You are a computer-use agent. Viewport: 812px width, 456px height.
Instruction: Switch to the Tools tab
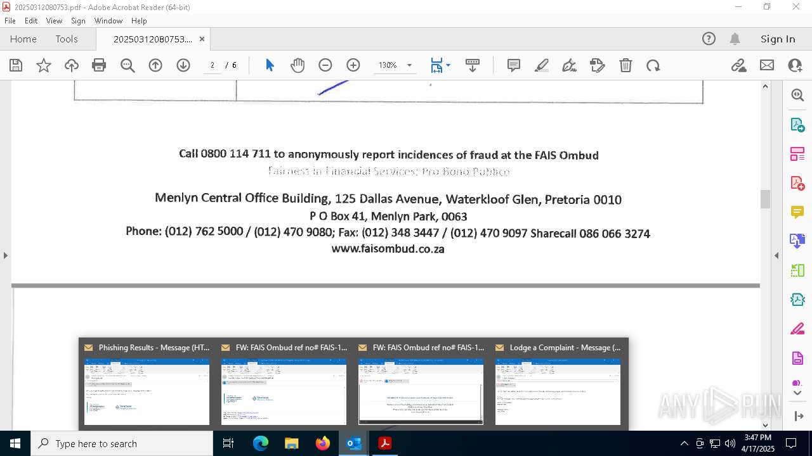click(67, 39)
